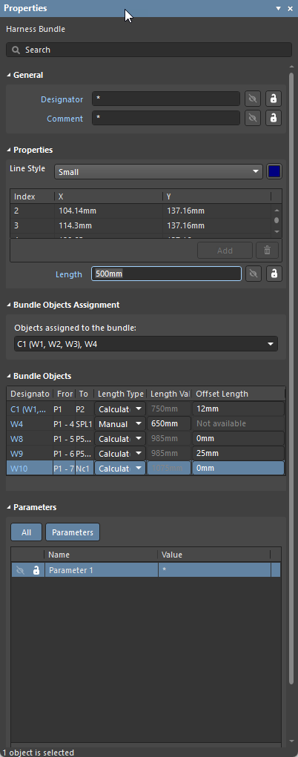Toggle Parameter 1 lock icon

point(36,570)
